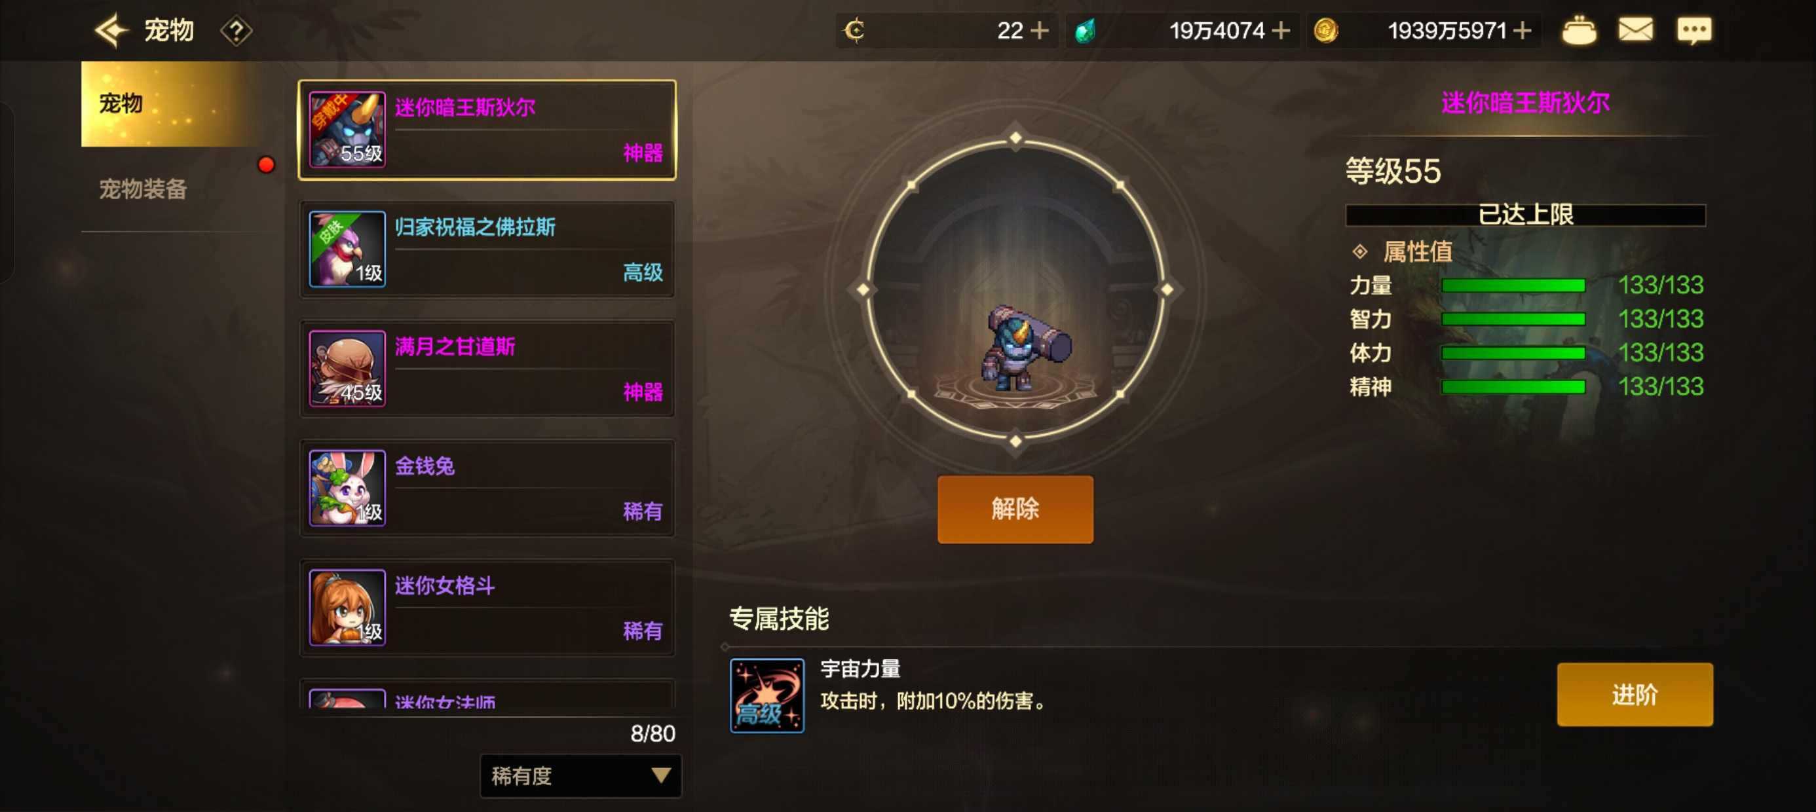The height and width of the screenshot is (812, 1816).
Task: Expand the 稀有度 sort dropdown
Action: [x=580, y=775]
